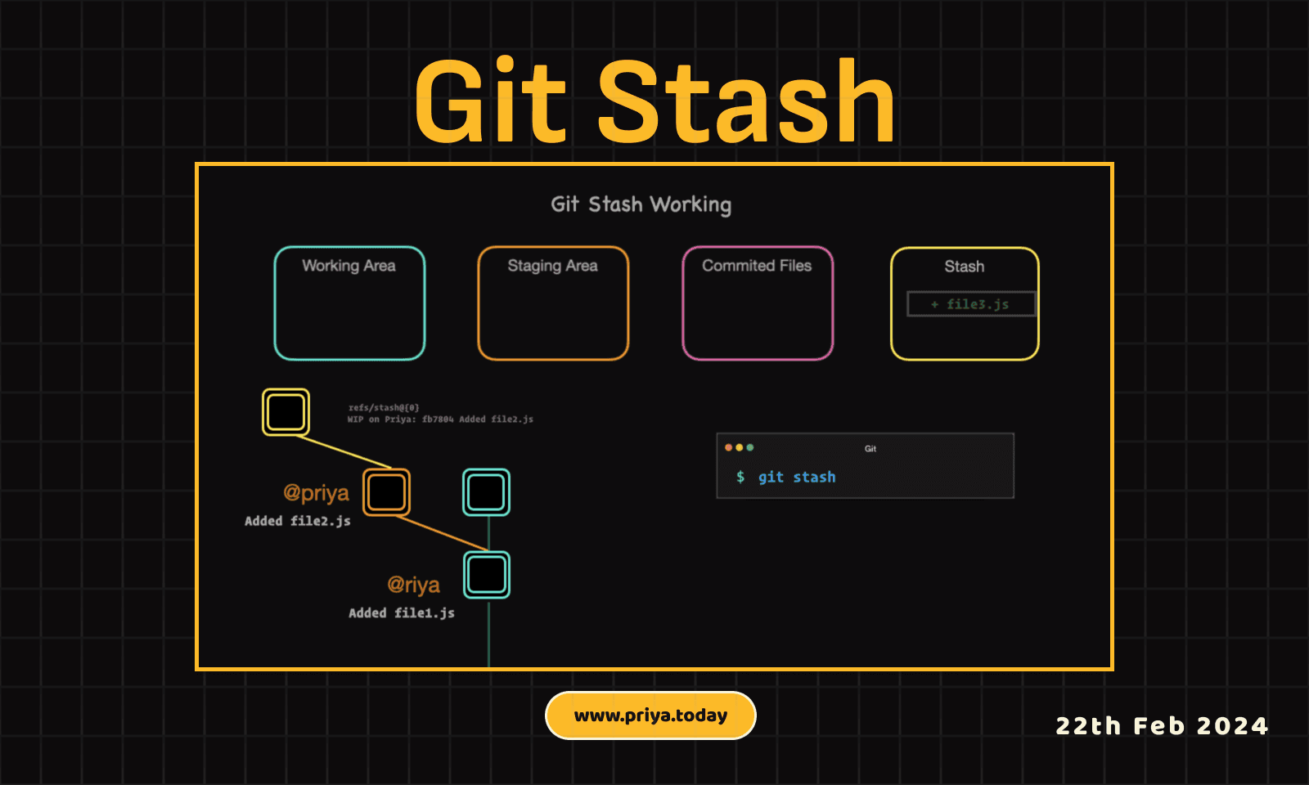Click the yellow terminal window dot
This screenshot has height=785, width=1309.
point(739,447)
